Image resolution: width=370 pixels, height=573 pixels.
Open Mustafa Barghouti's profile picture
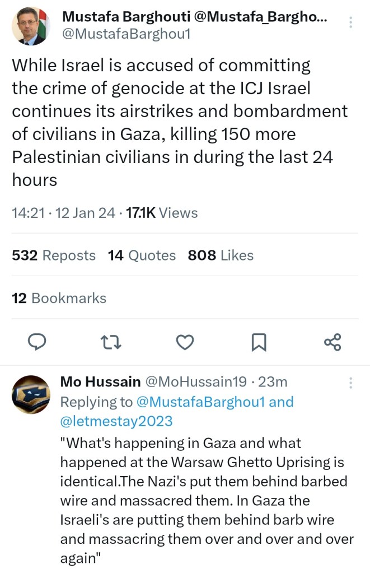pyautogui.click(x=31, y=26)
